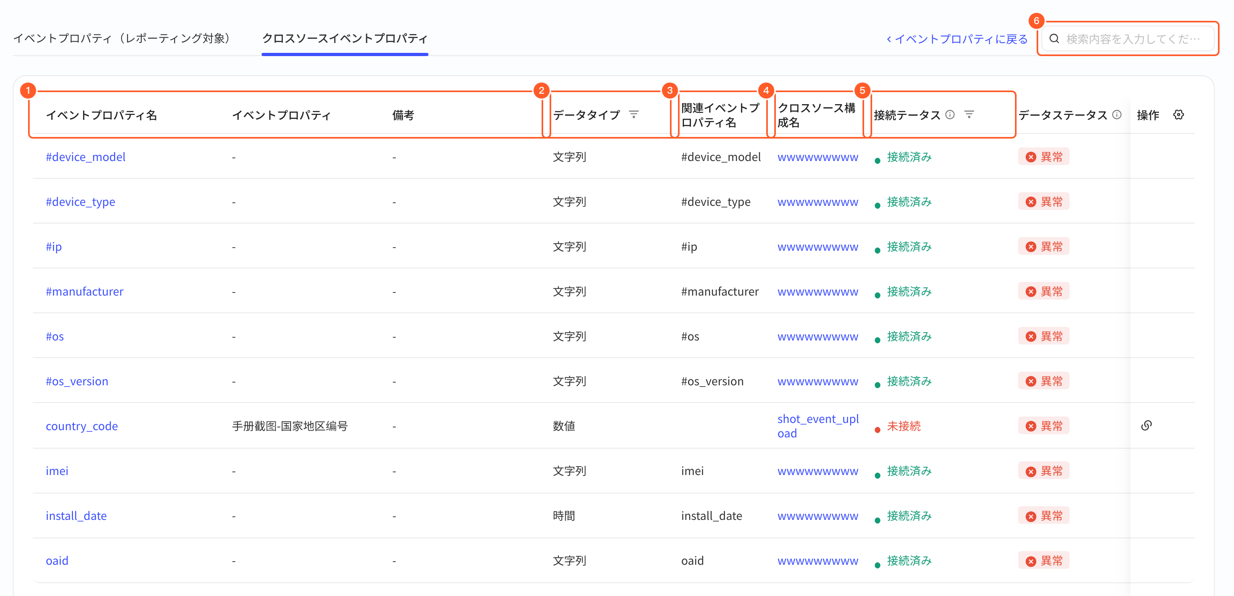
Task: Click the 関連イベントプロパティ名 column header
Action: 721,115
